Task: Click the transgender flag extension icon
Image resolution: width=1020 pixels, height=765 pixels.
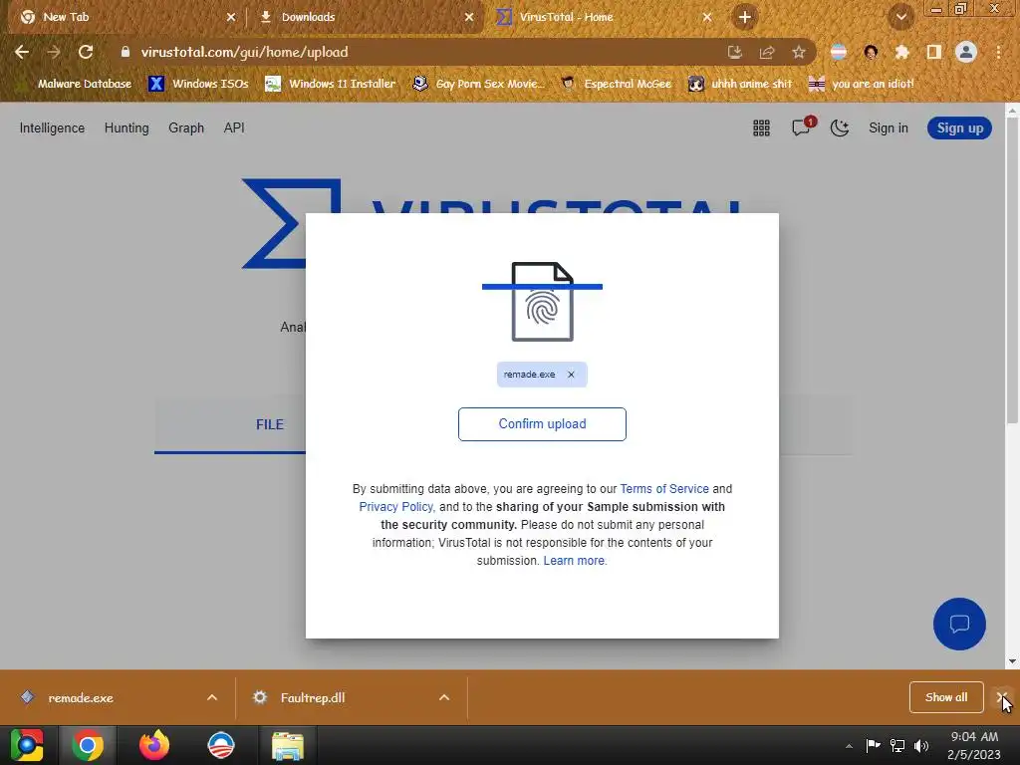Action: pos(839,52)
